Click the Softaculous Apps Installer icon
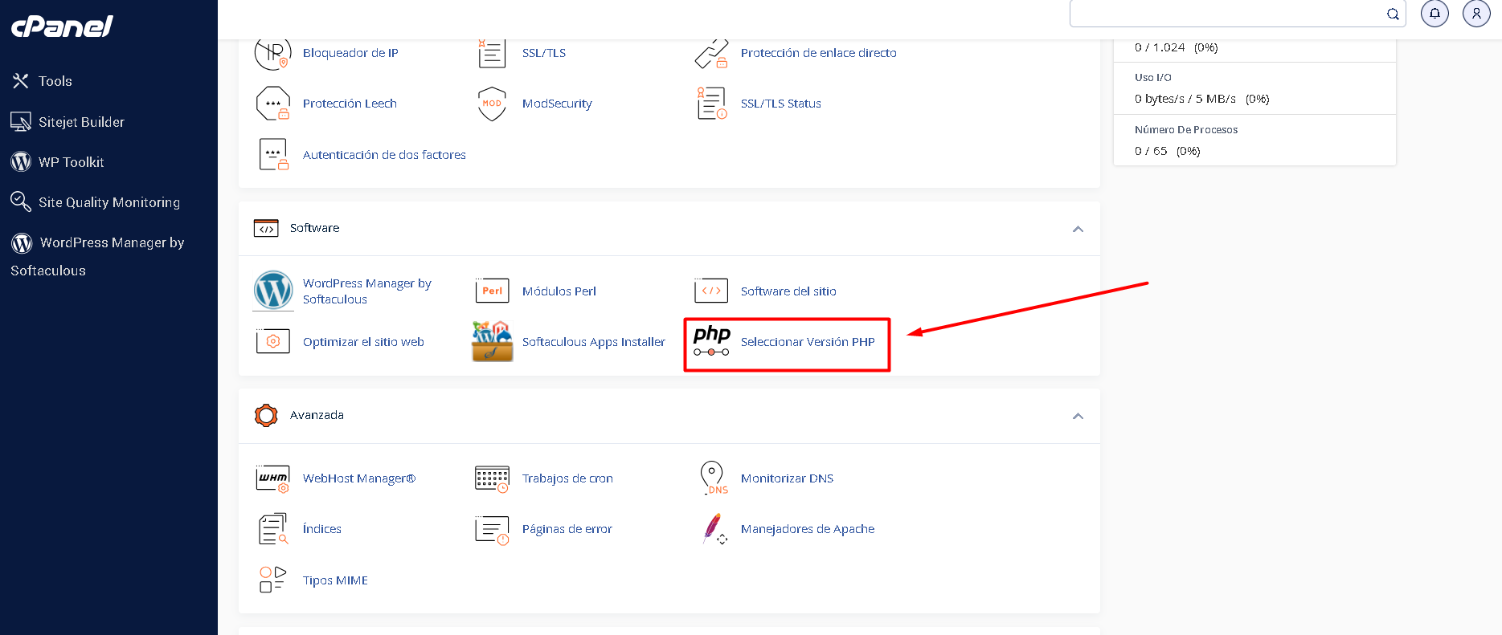Screen dimensions: 1502x635 click(492, 341)
